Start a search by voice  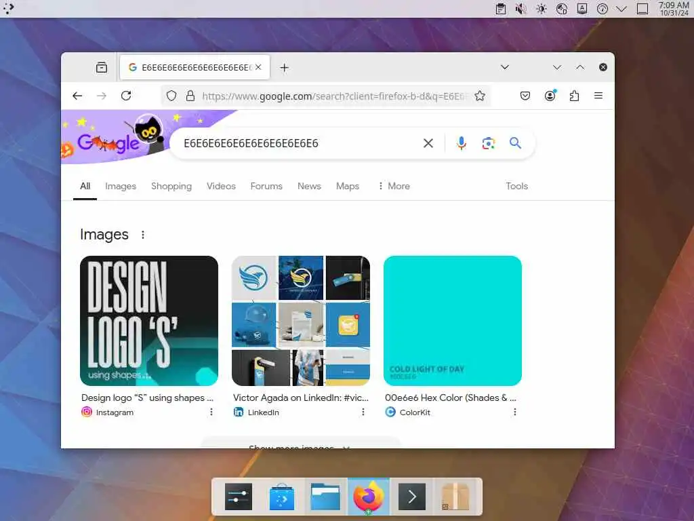point(461,143)
